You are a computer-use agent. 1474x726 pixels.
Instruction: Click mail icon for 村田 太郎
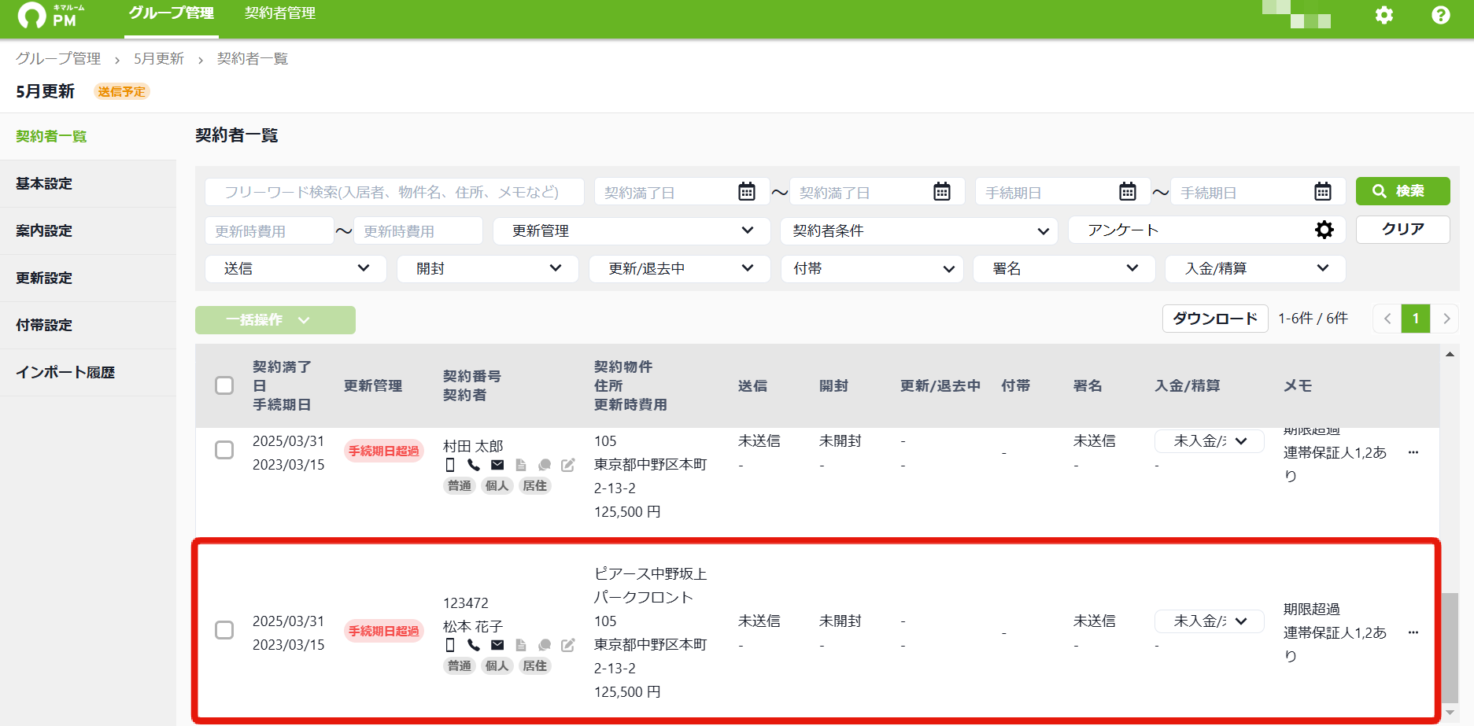point(497,465)
